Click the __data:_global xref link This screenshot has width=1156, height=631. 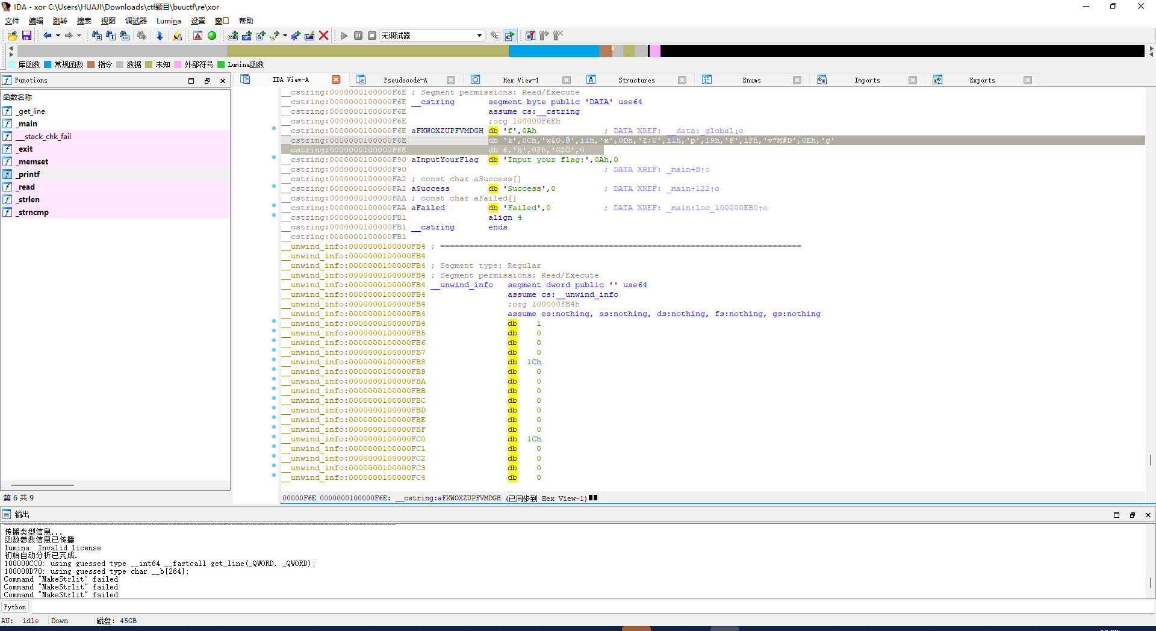704,131
